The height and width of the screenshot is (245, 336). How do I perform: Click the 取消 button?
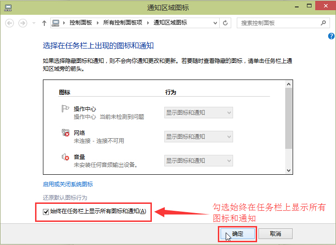(x=276, y=233)
